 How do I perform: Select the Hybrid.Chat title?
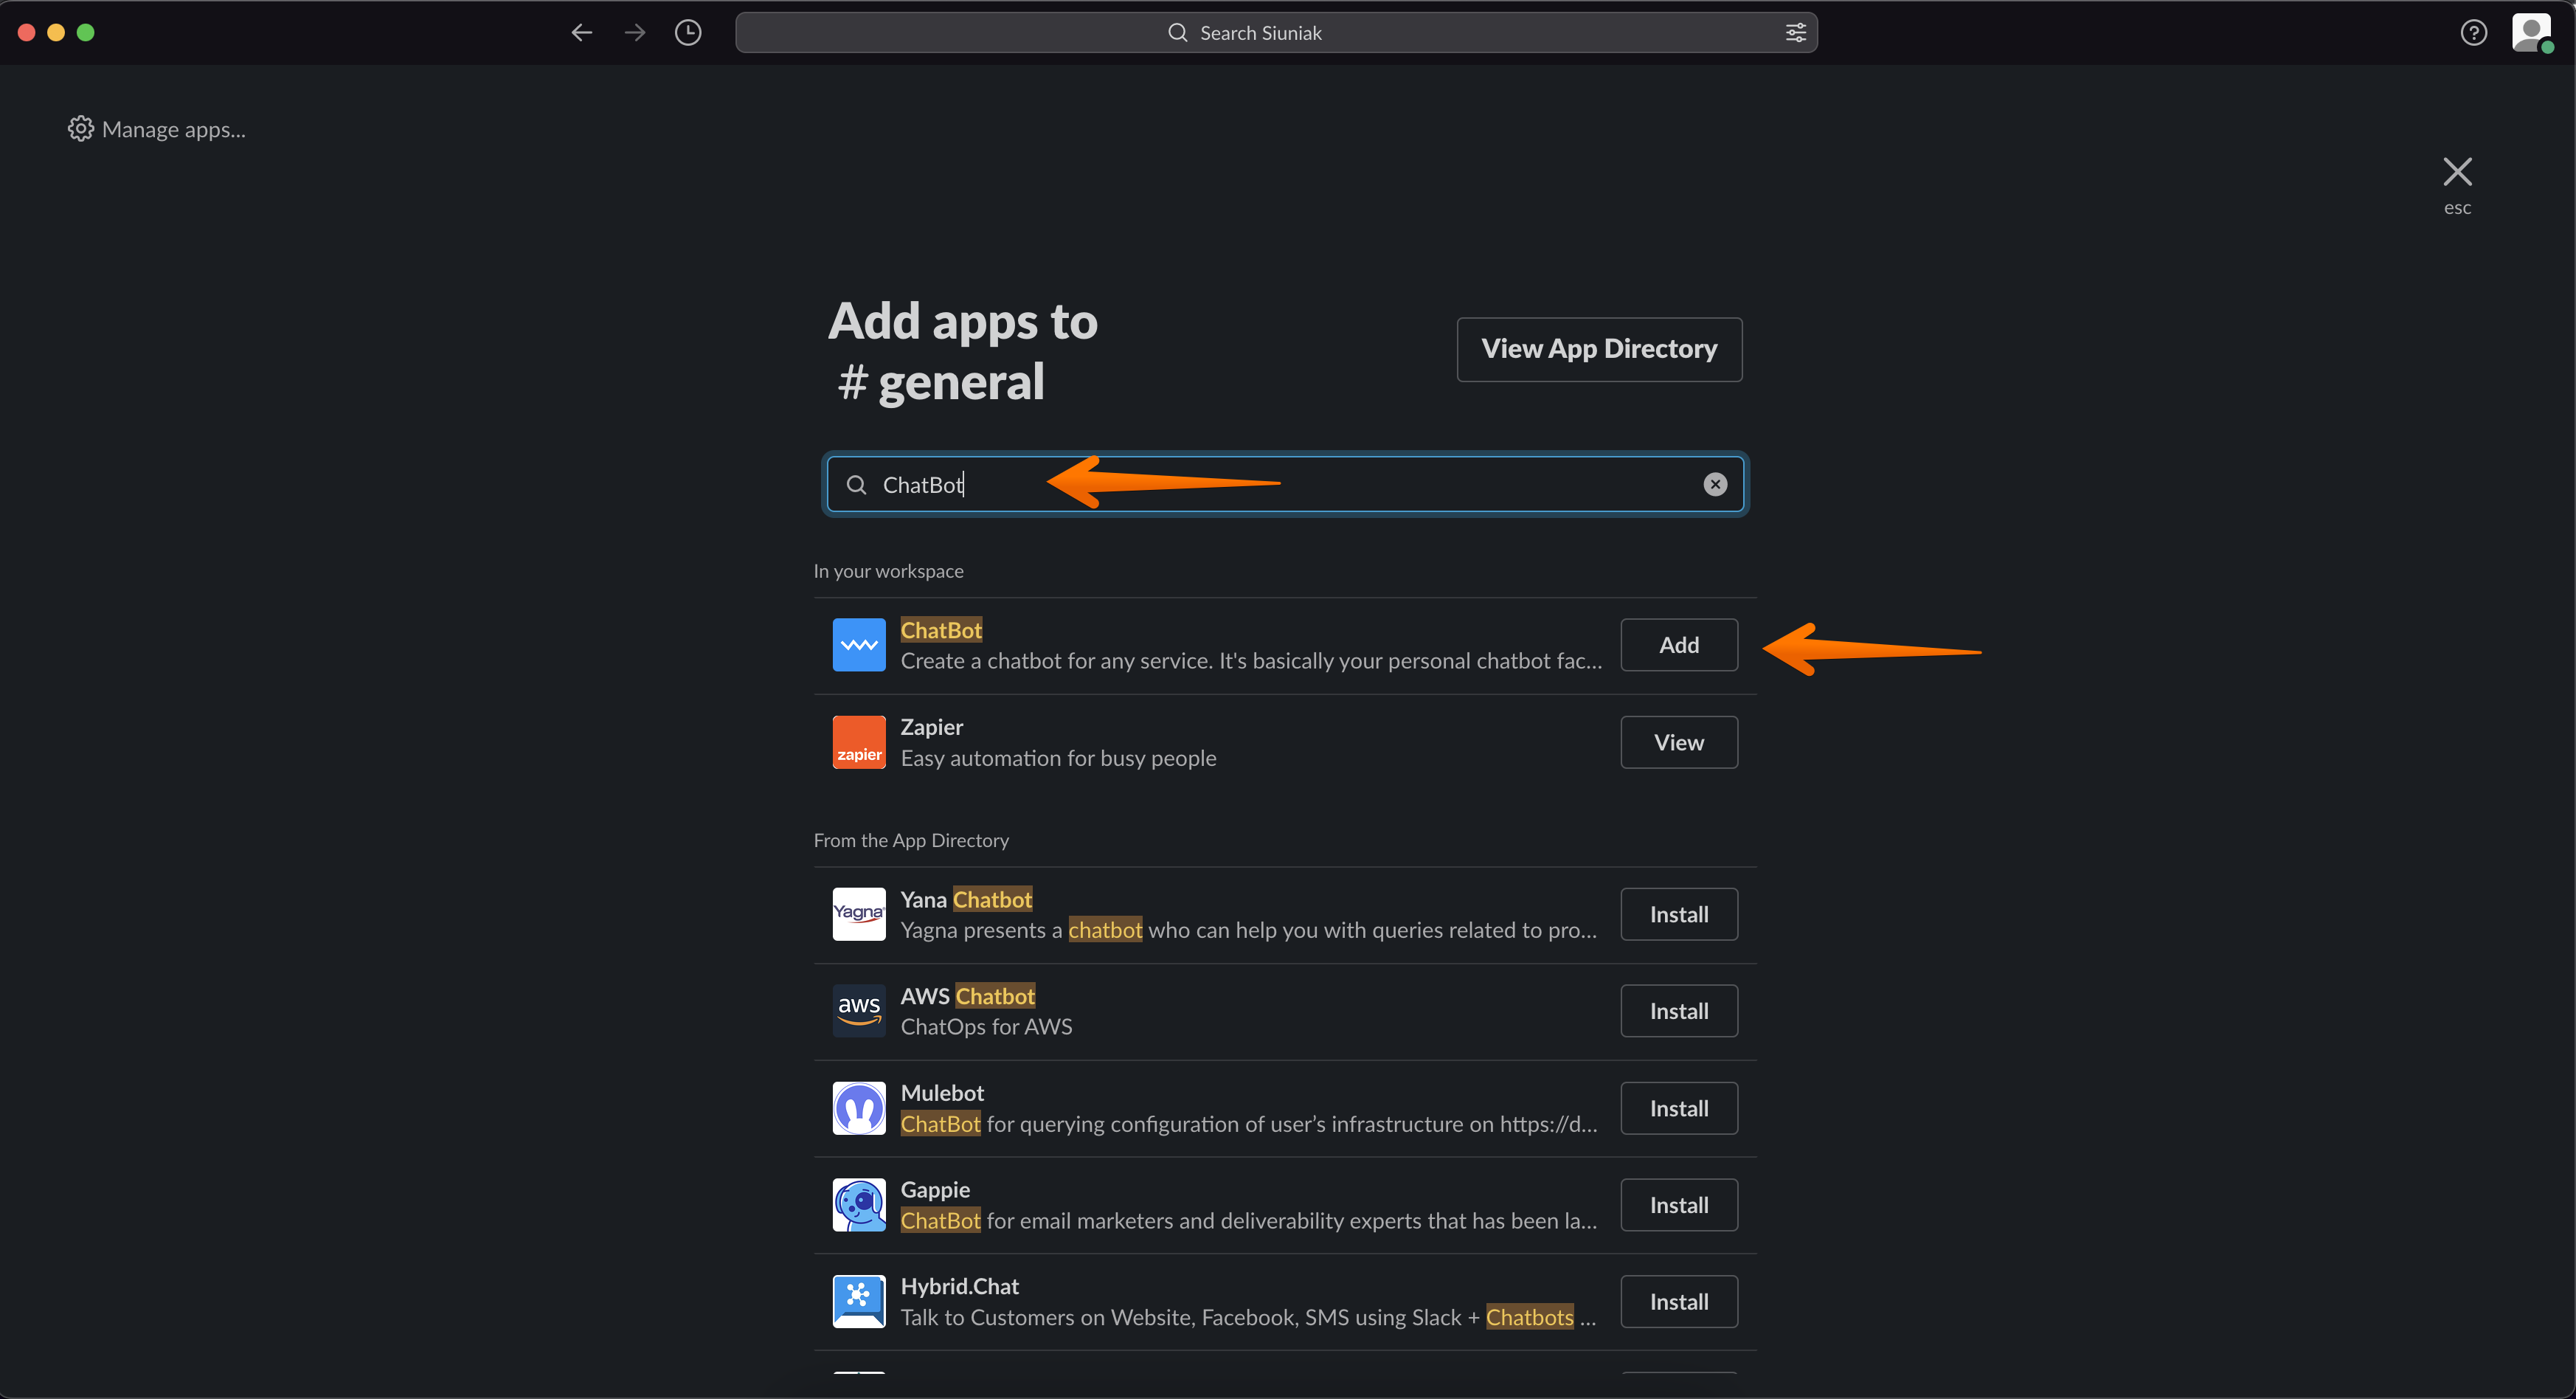[959, 1287]
